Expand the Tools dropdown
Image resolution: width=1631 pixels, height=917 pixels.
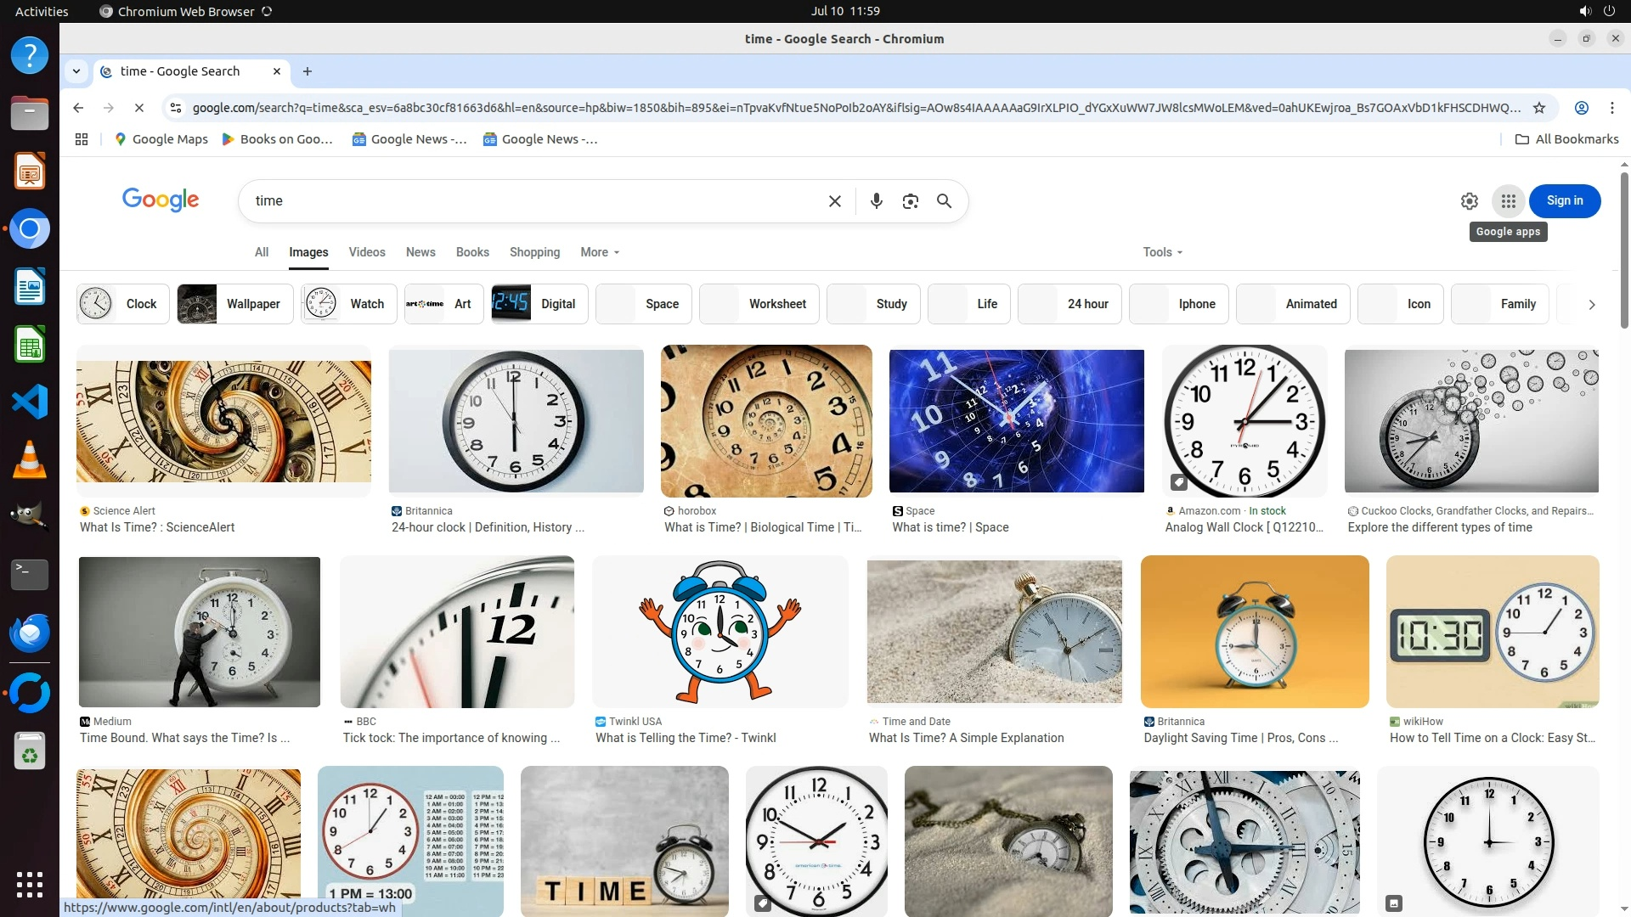[1162, 252]
